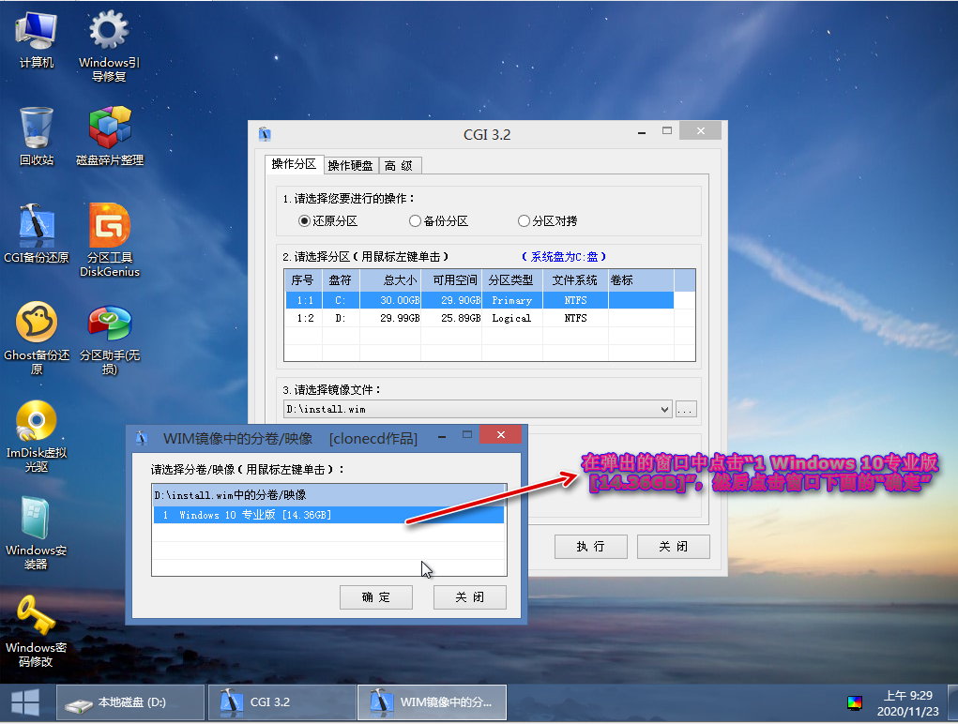Launch the Ghost备份还原 desktop icon
This screenshot has width=958, height=724.
[37, 324]
